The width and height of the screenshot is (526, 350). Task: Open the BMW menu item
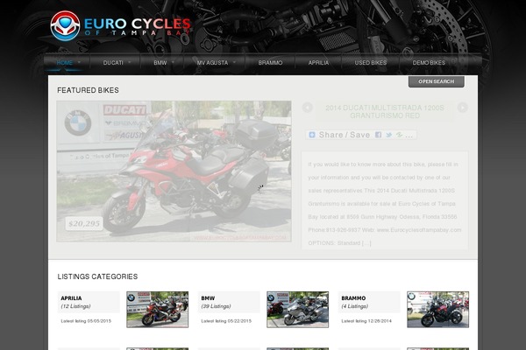coord(160,63)
